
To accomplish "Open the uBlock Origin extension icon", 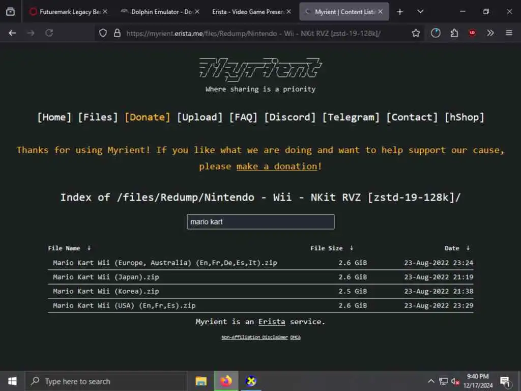I will point(472,33).
